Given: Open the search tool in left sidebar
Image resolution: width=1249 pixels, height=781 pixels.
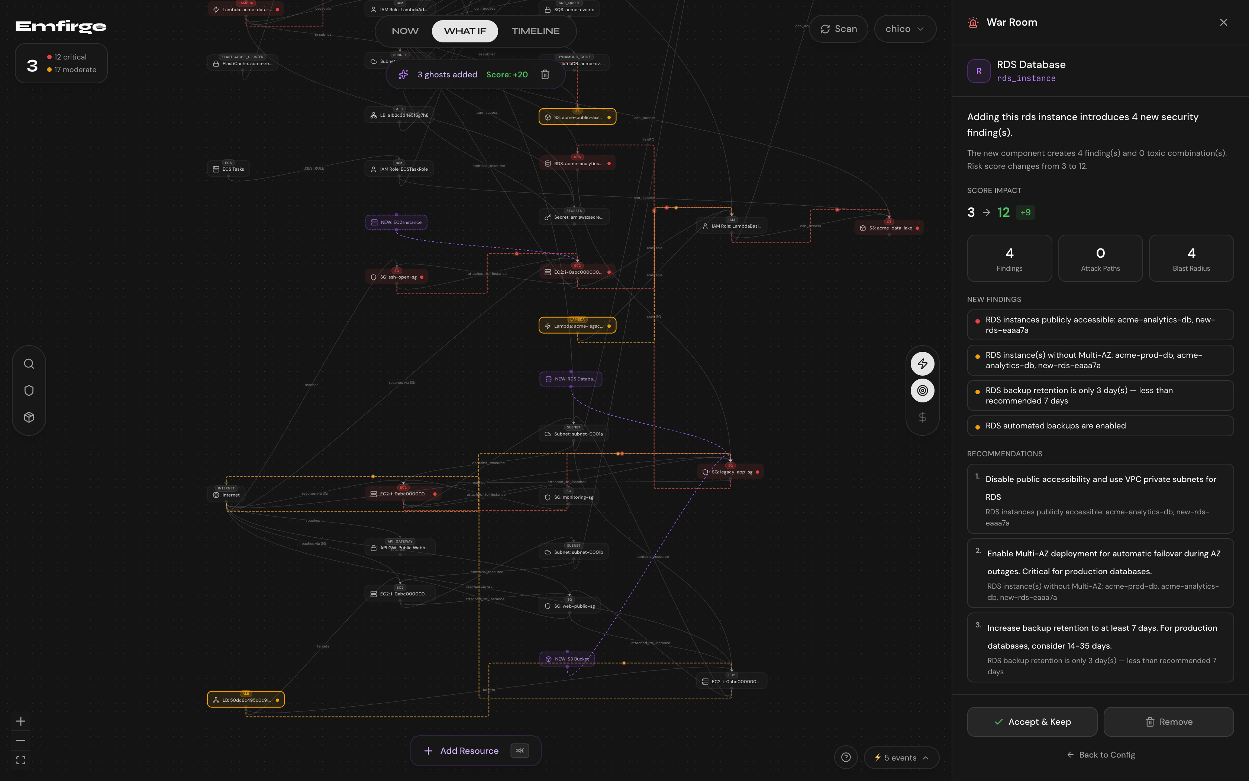Looking at the screenshot, I should [x=29, y=364].
